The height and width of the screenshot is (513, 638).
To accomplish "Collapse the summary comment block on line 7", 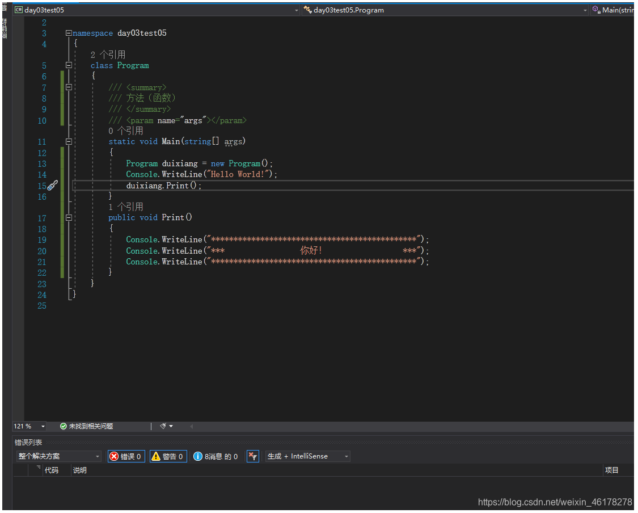I will click(x=69, y=87).
